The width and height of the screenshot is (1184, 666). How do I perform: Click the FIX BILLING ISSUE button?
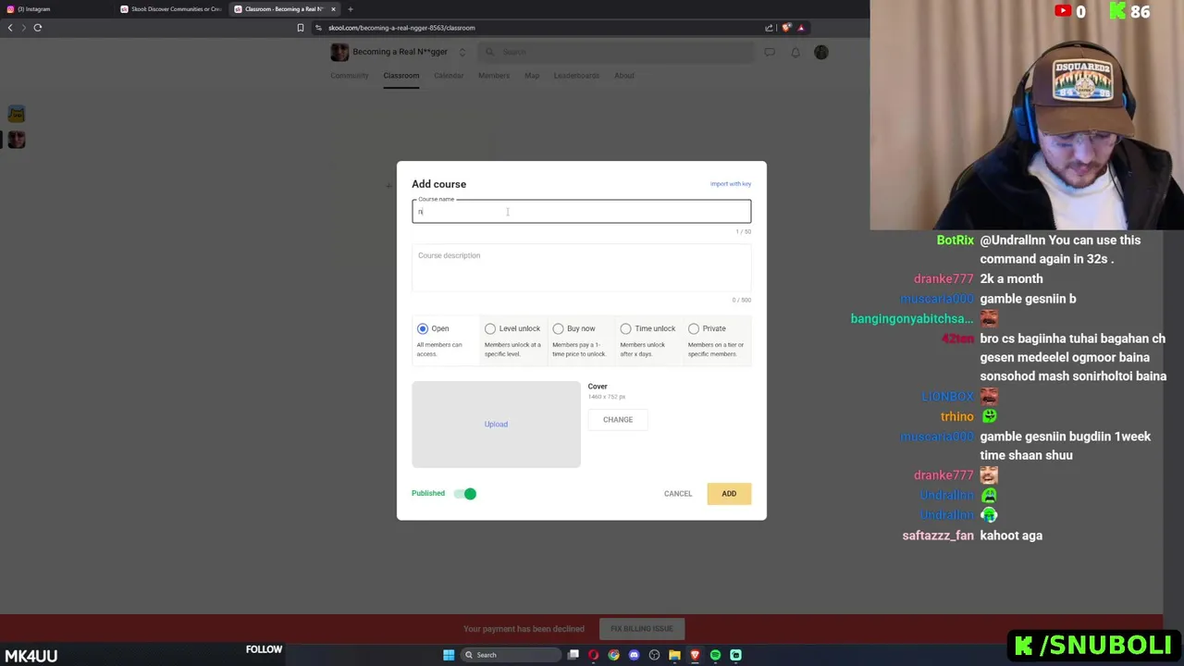641,629
